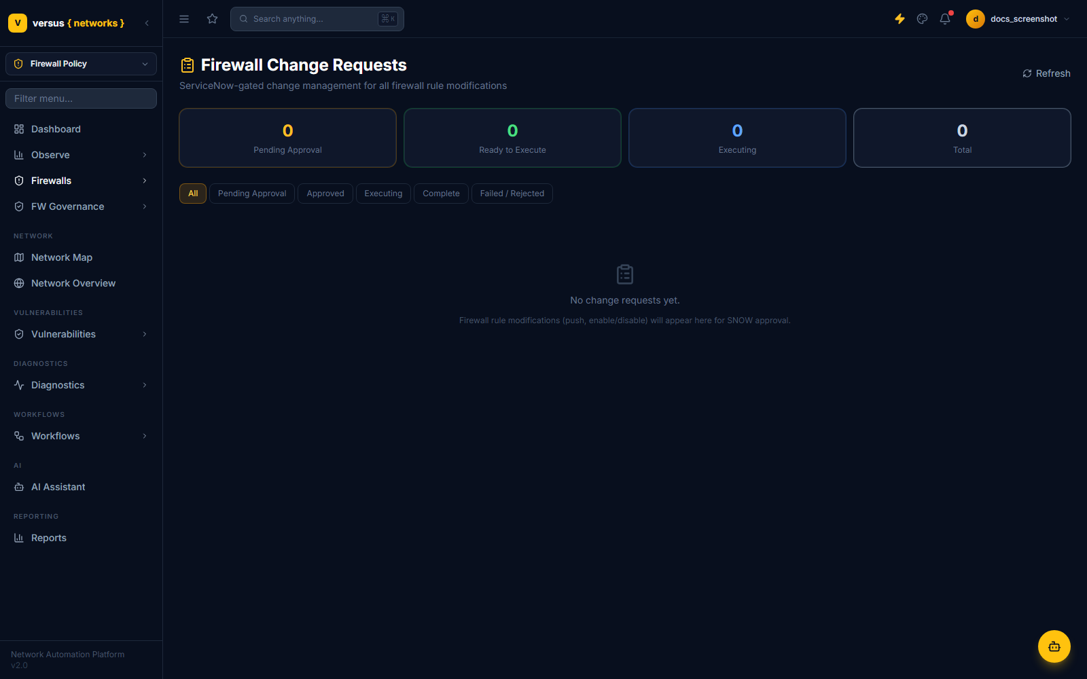Open the lightning bolt quick actions icon
Screen dimensions: 1087x679
(899, 19)
